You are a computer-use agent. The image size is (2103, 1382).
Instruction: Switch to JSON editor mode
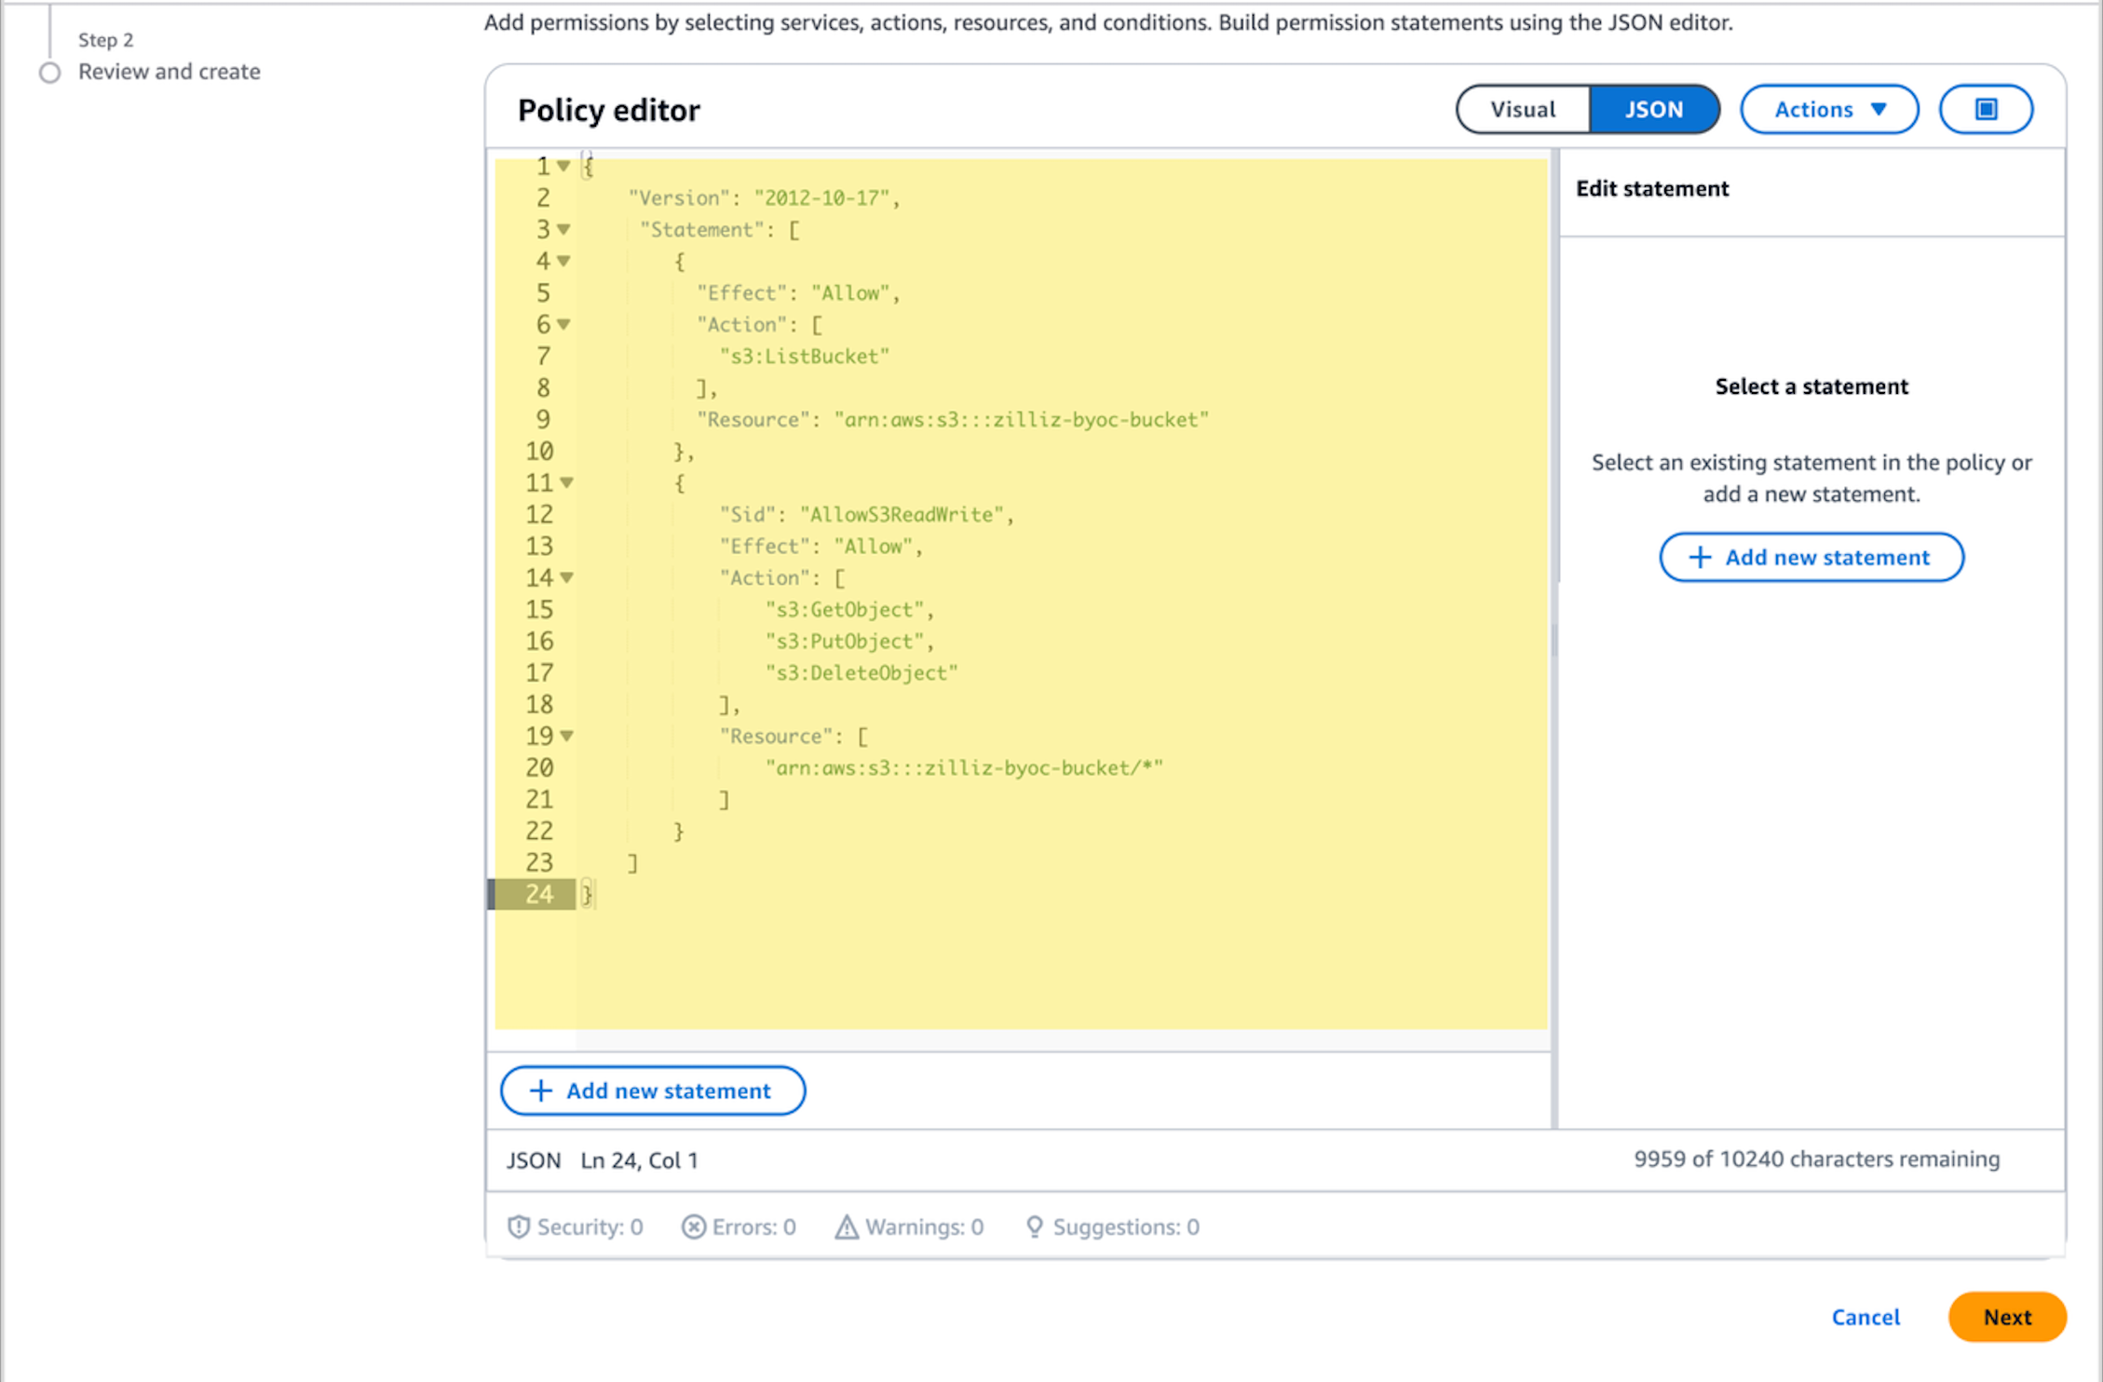pos(1649,108)
